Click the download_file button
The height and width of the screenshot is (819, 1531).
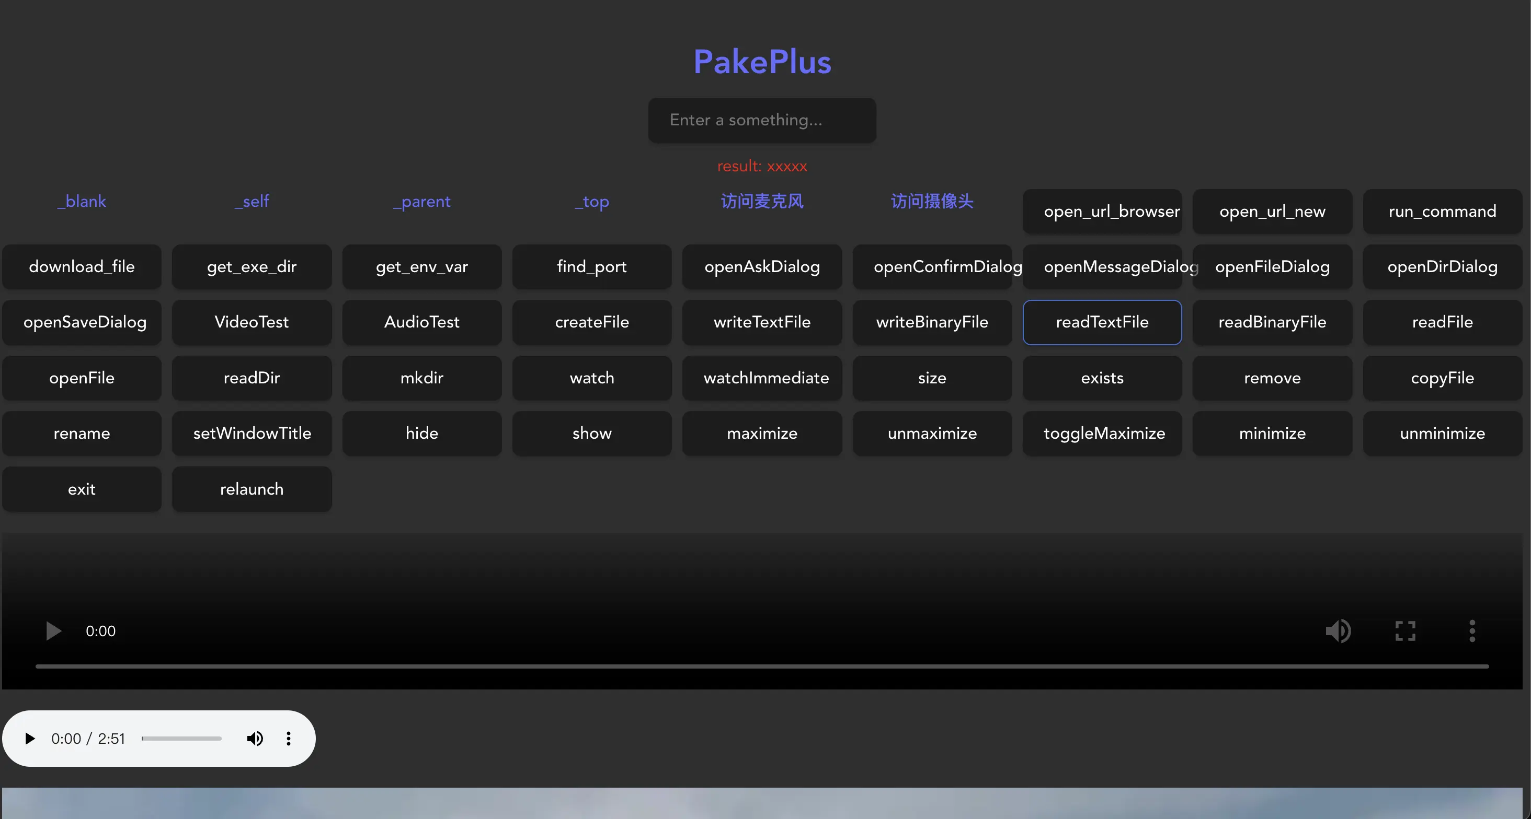[82, 267]
